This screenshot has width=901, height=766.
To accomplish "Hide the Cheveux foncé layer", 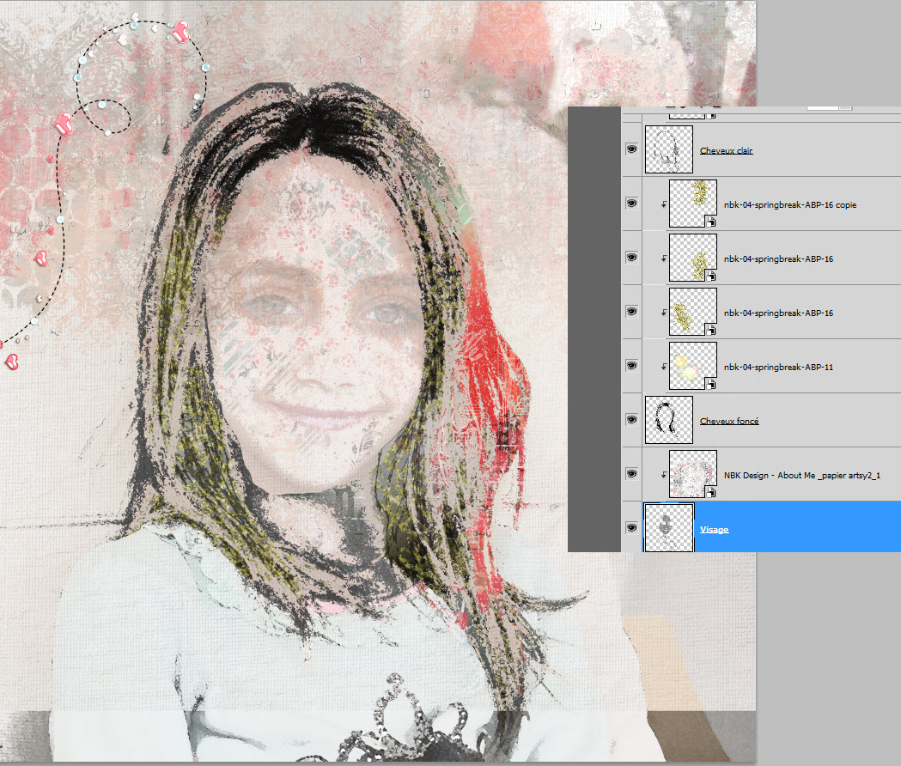I will pos(631,420).
